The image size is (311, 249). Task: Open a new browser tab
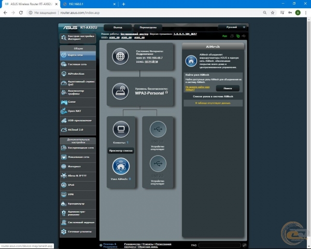coord(123,4)
